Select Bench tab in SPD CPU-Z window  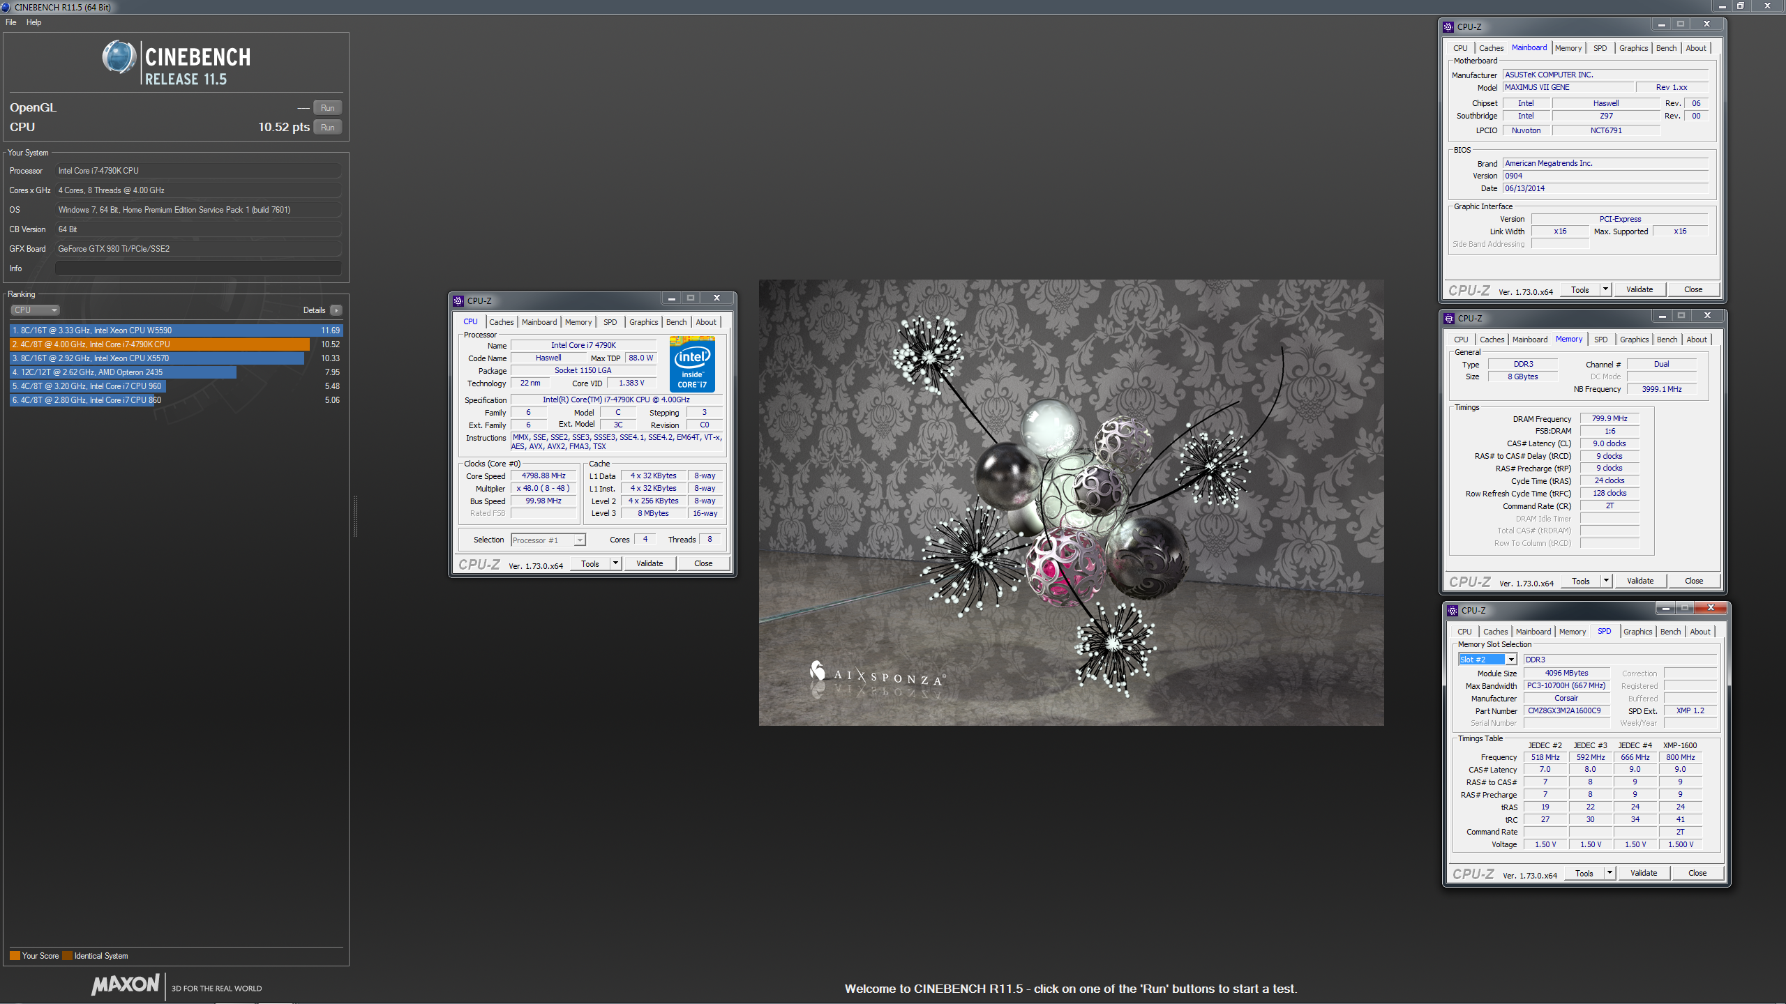[x=1670, y=632]
